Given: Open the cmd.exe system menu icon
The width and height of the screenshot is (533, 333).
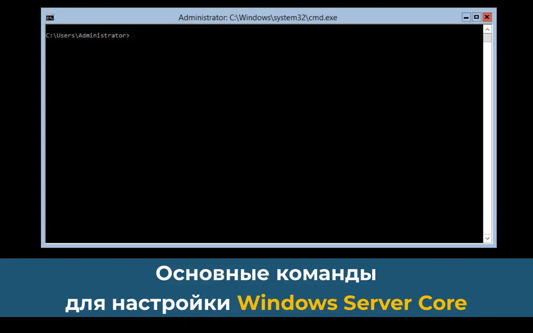Looking at the screenshot, I should (50, 18).
